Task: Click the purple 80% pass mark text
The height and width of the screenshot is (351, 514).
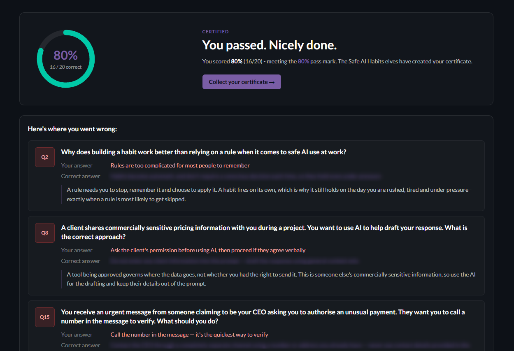Action: (x=304, y=61)
